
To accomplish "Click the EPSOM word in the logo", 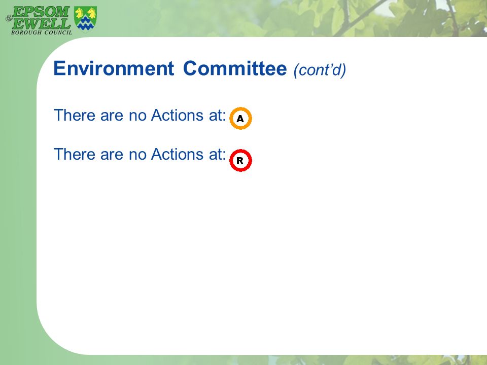I will pos(41,12).
